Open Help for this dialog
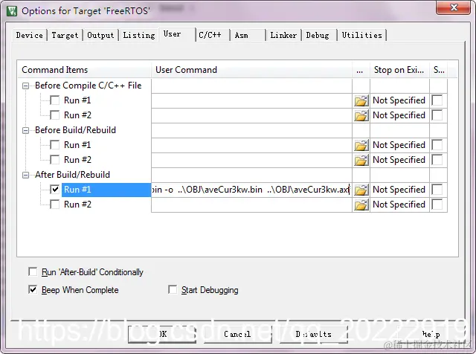Screen dimensions: 476x354 tap(431, 334)
